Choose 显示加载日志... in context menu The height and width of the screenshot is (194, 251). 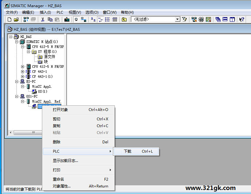pyautogui.click(x=79, y=161)
